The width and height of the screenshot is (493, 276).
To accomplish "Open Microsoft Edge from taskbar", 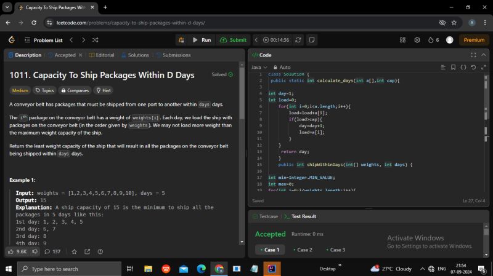I will [202, 269].
